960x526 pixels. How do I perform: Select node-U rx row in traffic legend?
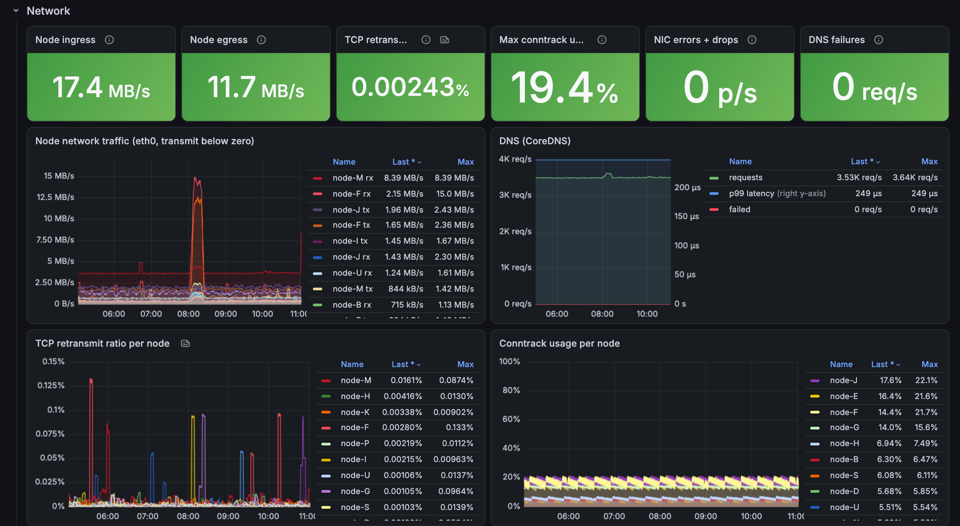(x=393, y=273)
